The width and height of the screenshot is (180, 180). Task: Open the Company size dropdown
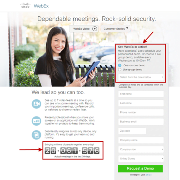141,149
